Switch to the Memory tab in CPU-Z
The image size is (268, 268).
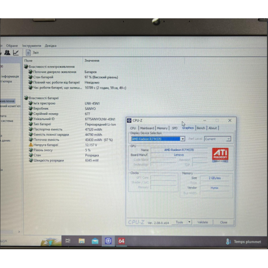[162, 128]
